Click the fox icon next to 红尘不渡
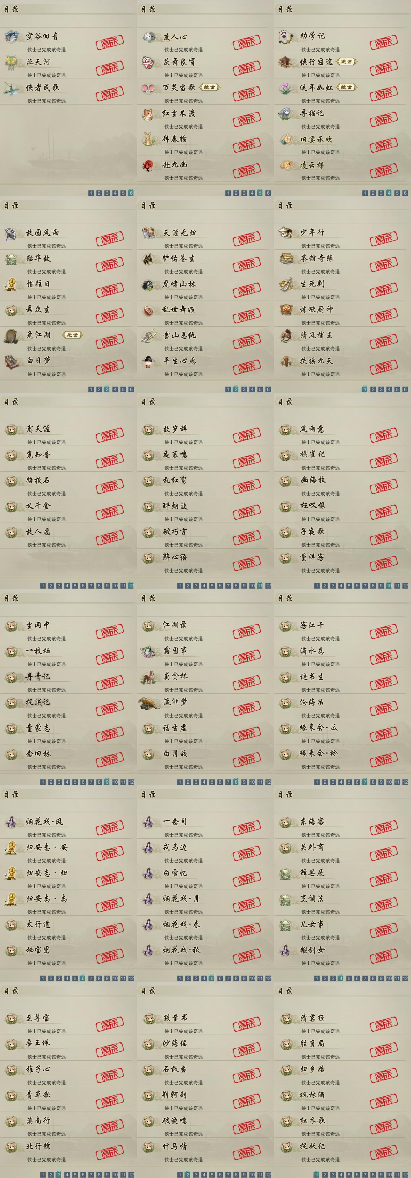 point(149,114)
